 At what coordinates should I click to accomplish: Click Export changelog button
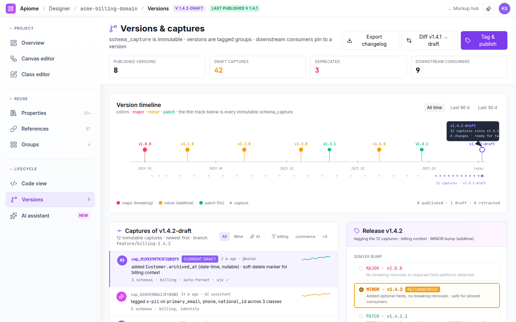371,40
